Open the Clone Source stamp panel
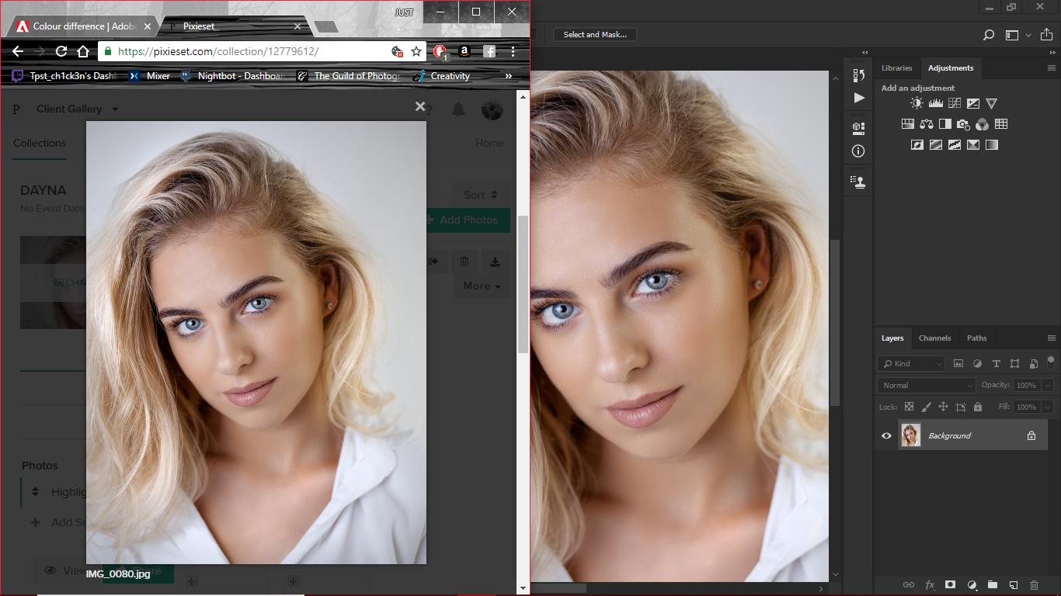1061x596 pixels. tap(858, 182)
